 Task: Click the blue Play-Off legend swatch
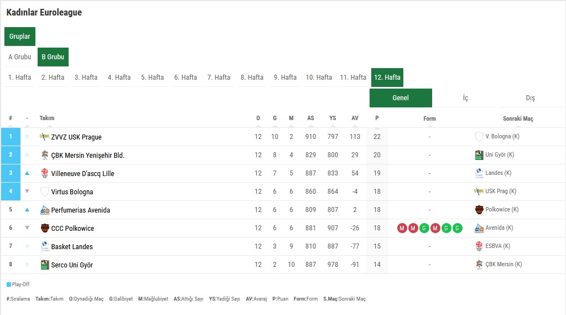click(x=9, y=285)
